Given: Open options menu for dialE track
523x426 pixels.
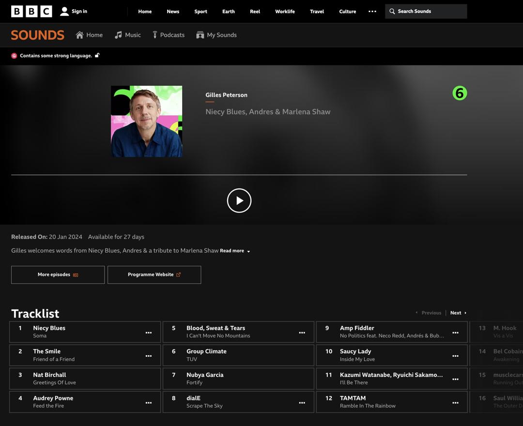Looking at the screenshot, I should 302,403.
